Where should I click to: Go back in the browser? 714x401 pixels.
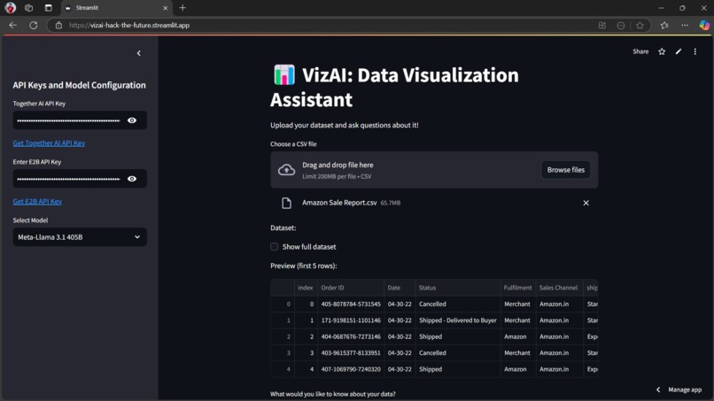(12, 25)
